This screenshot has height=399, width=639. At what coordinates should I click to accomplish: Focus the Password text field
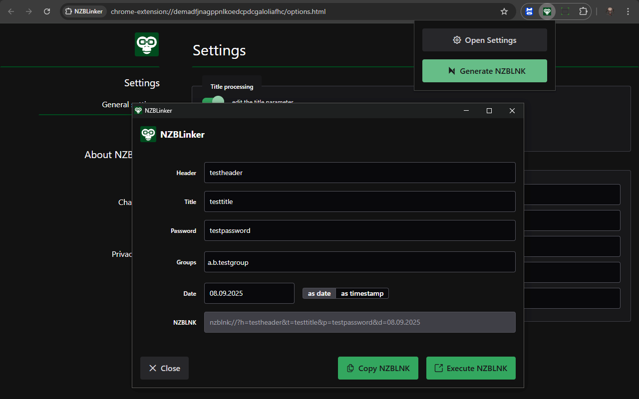pos(359,230)
